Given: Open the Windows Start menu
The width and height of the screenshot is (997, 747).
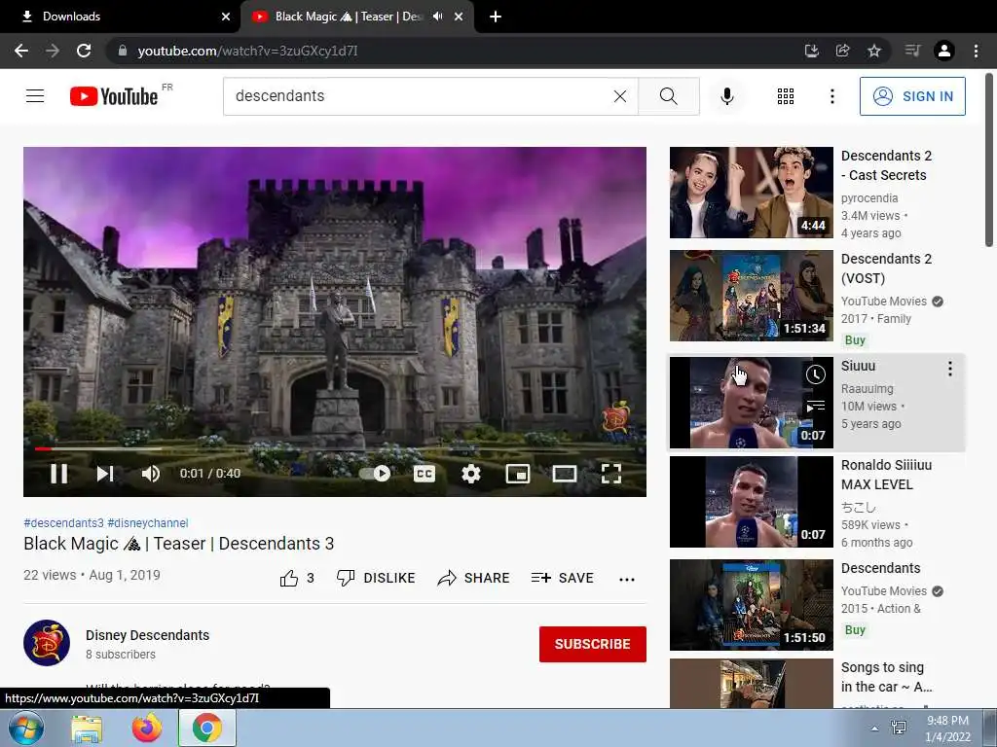Looking at the screenshot, I should (x=26, y=728).
